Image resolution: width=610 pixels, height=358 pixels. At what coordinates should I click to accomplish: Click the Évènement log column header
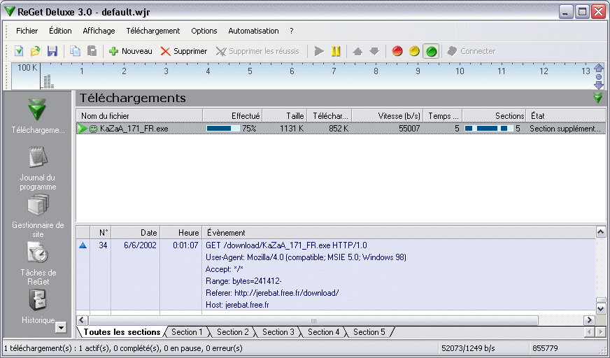[399, 232]
